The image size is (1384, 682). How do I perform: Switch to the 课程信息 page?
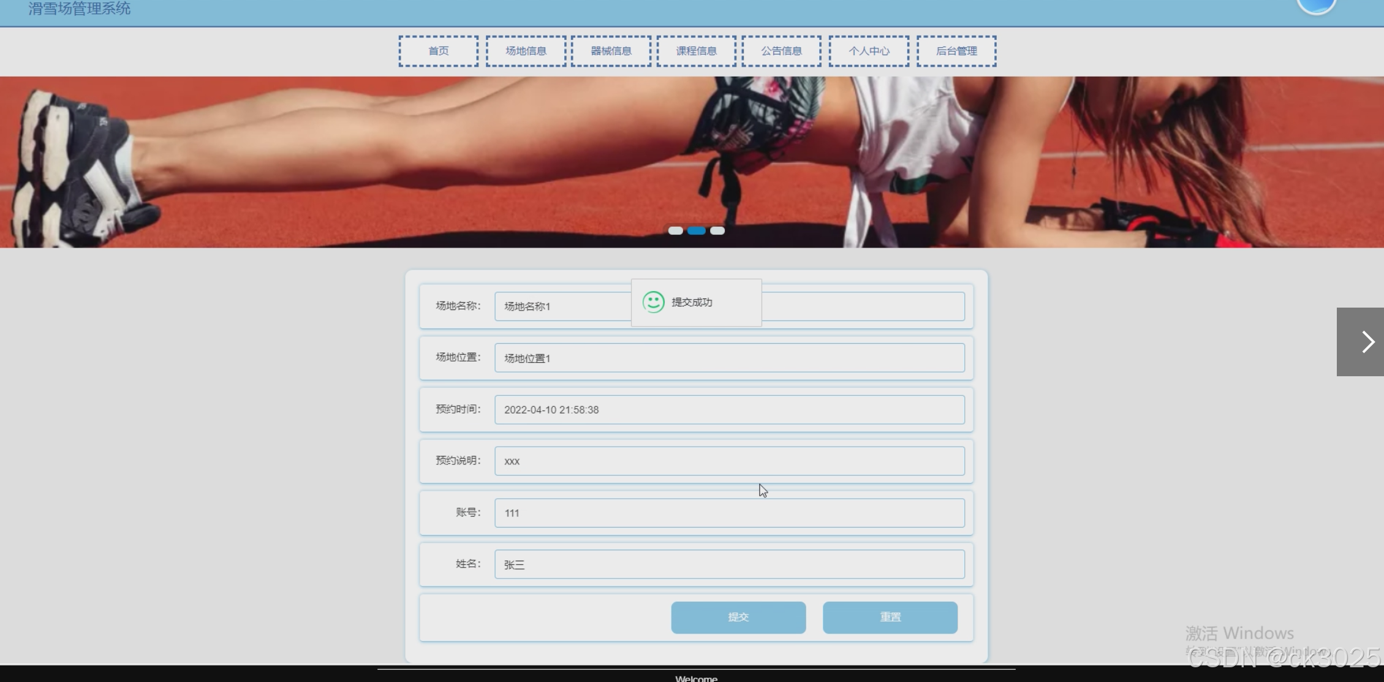696,51
